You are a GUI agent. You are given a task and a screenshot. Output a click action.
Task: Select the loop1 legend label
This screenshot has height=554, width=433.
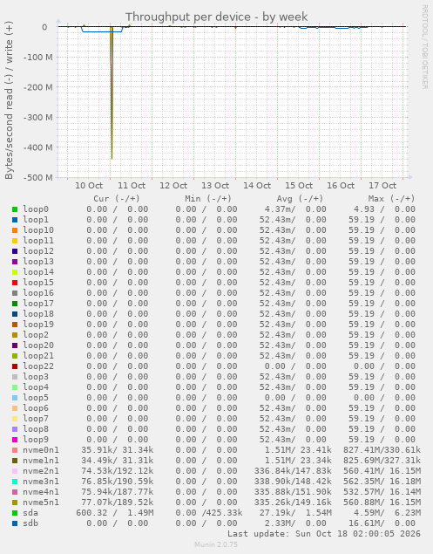coord(36,220)
